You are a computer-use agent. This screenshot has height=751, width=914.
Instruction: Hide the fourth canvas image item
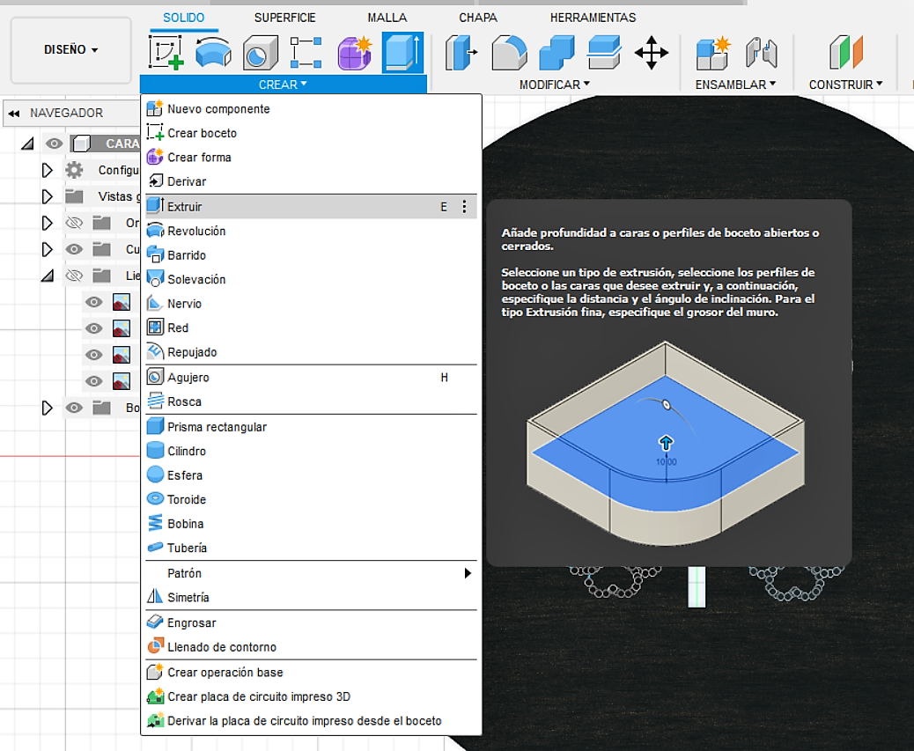tap(94, 381)
